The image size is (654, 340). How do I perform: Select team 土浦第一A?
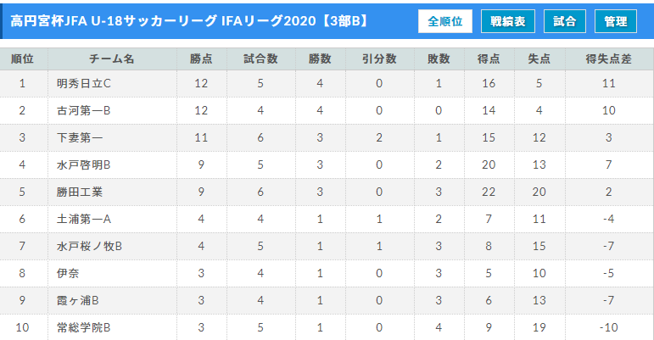coord(83,219)
